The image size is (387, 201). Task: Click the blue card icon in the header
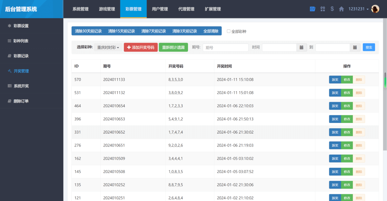[312, 9]
